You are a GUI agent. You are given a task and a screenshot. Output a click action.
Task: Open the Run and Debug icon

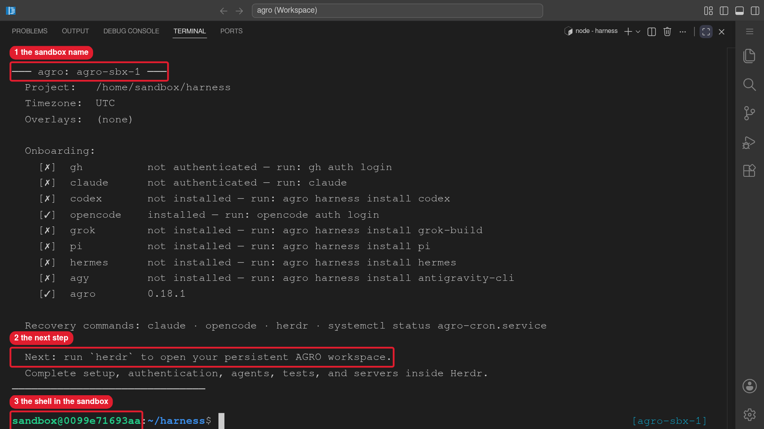point(749,142)
